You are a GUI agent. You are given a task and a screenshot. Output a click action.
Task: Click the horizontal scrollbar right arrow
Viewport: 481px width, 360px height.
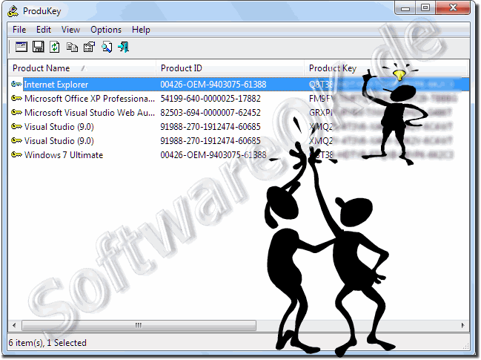pyautogui.click(x=463, y=325)
